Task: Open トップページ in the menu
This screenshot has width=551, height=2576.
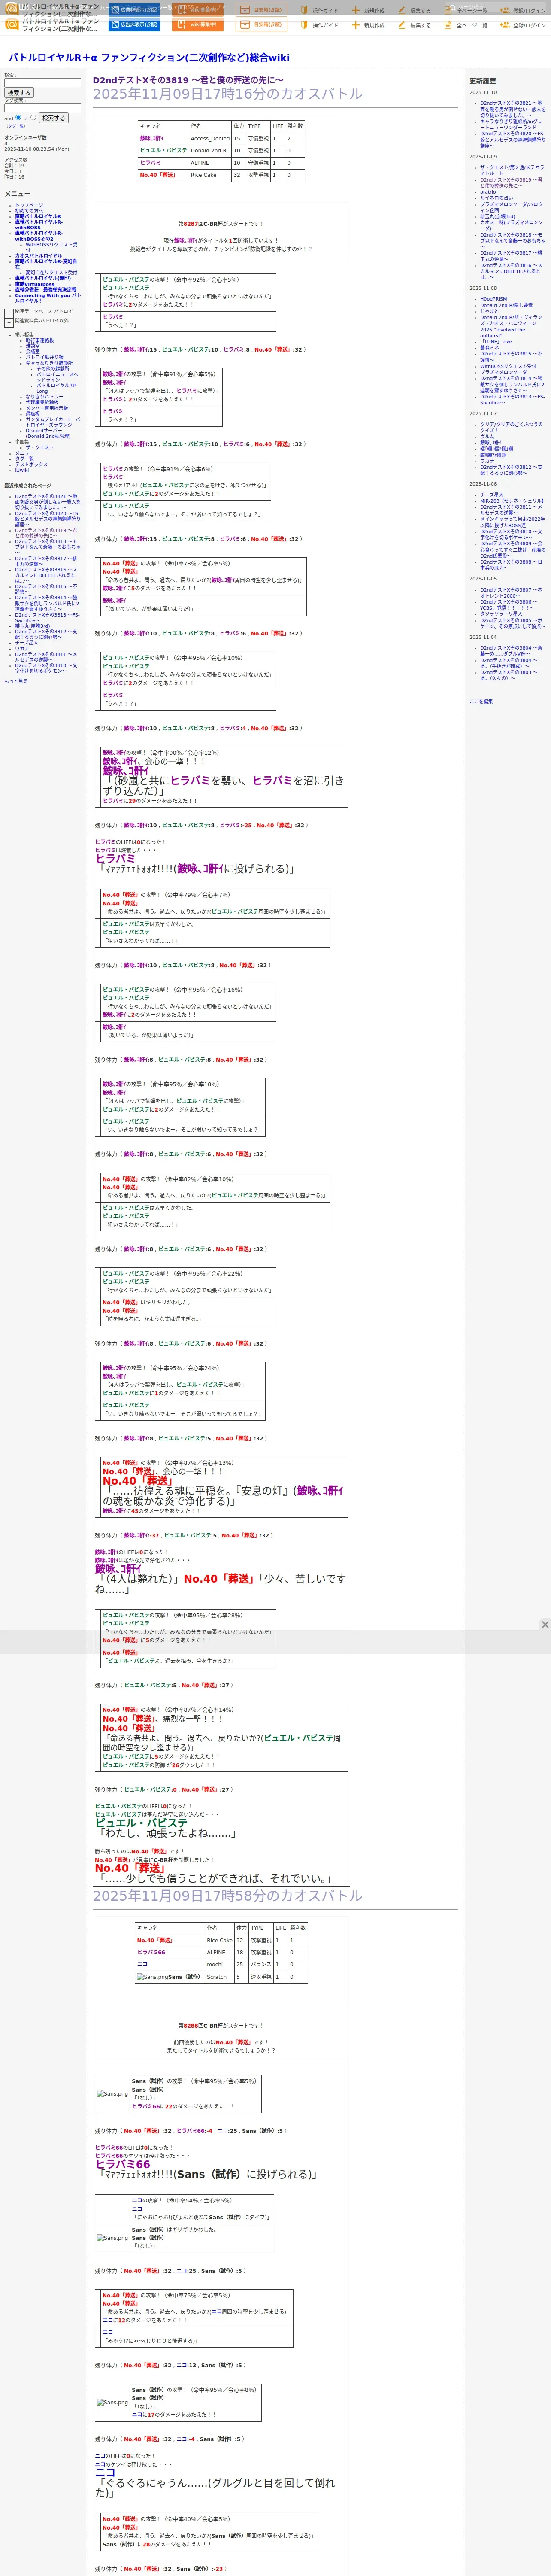Action: coord(29,205)
